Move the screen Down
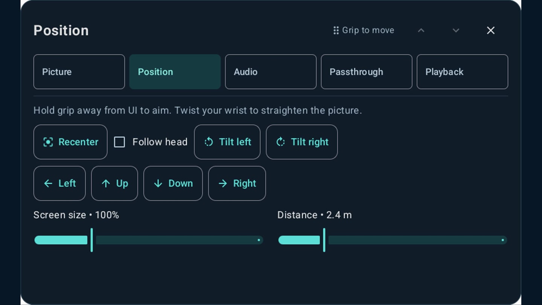Viewport: 542px width, 305px height. (173, 183)
